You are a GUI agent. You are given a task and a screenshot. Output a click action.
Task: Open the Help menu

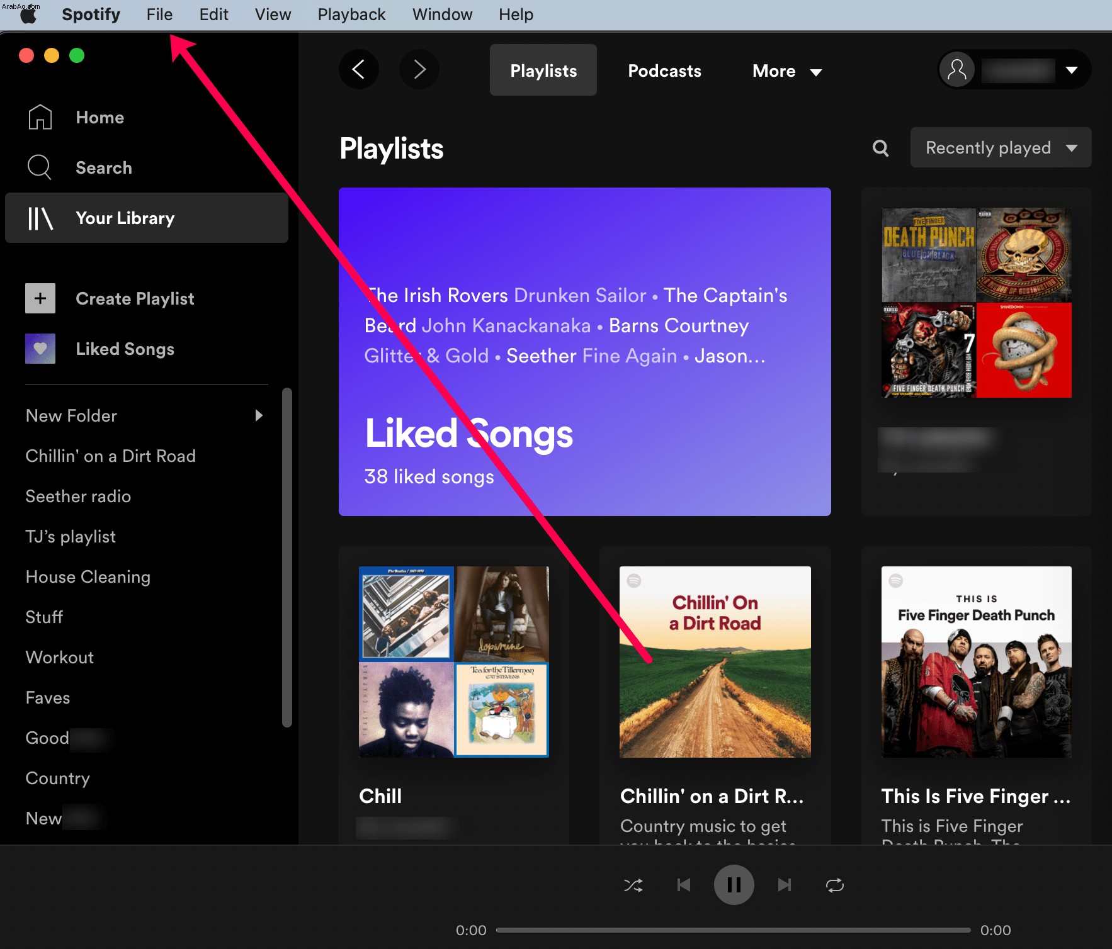(516, 14)
